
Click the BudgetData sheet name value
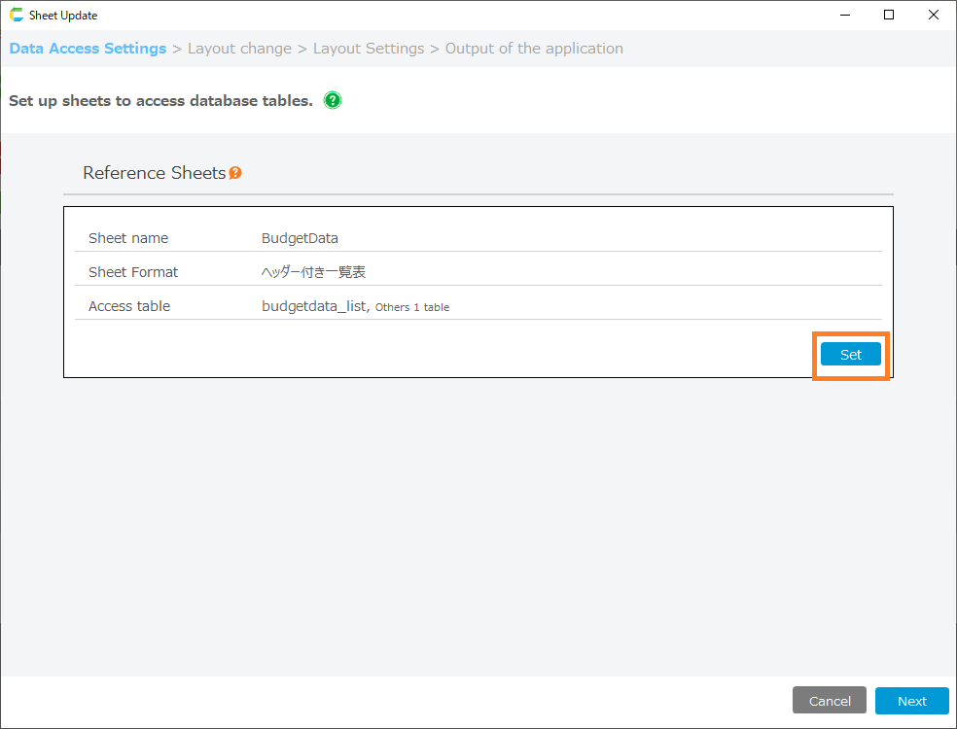tap(300, 238)
